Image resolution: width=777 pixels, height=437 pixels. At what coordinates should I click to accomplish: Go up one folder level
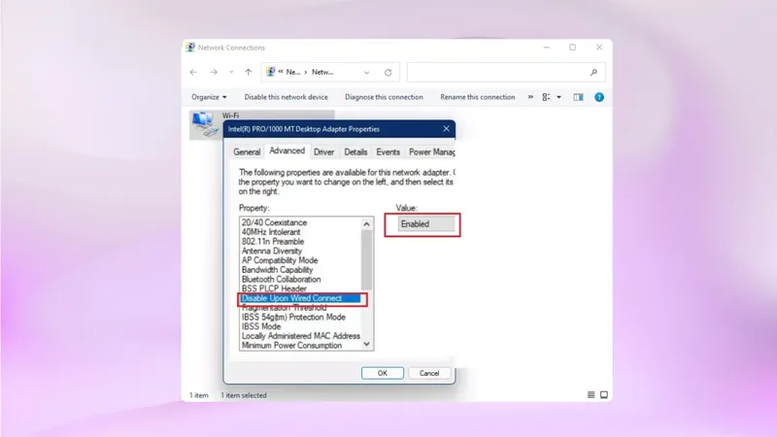pos(249,72)
